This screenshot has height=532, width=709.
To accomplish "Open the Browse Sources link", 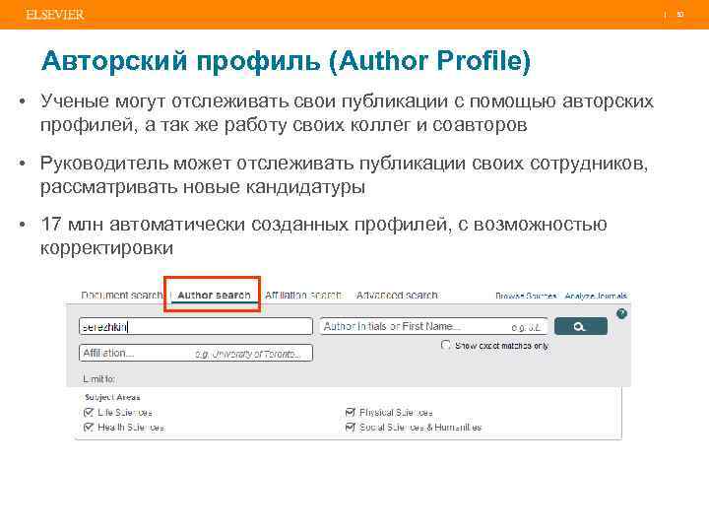I will pyautogui.click(x=526, y=296).
